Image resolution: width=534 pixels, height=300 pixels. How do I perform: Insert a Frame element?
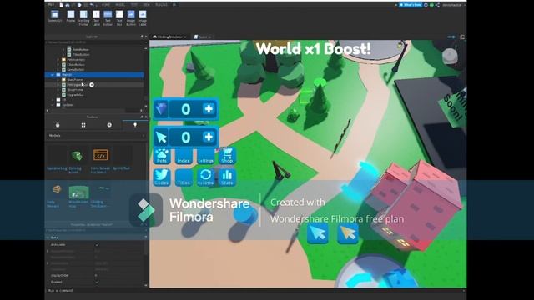point(70,17)
